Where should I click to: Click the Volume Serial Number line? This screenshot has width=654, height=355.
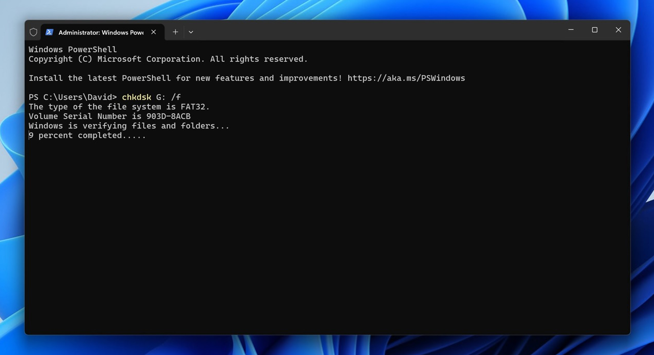pyautogui.click(x=110, y=117)
